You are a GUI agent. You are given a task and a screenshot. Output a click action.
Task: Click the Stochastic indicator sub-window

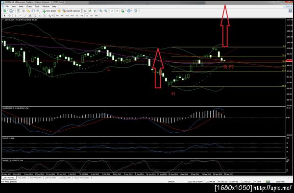pyautogui.click(x=144, y=166)
